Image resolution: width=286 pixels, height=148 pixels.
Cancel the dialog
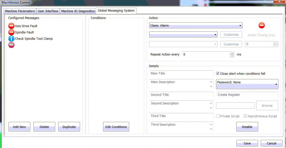[271, 143]
